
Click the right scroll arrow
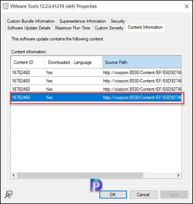coord(178,175)
